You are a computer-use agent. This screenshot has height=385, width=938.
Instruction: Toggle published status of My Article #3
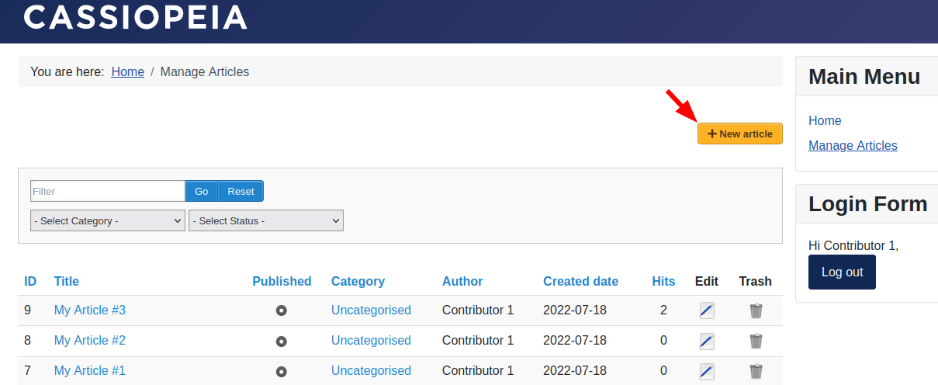[282, 310]
